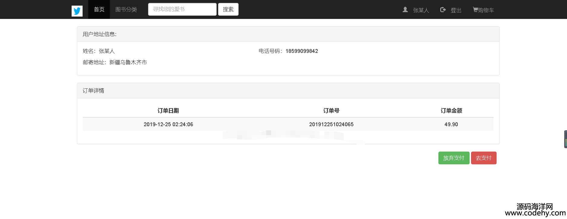Click the user profile icon

[x=405, y=10]
